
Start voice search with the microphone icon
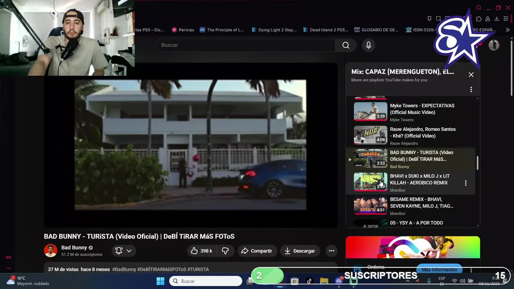pyautogui.click(x=369, y=45)
